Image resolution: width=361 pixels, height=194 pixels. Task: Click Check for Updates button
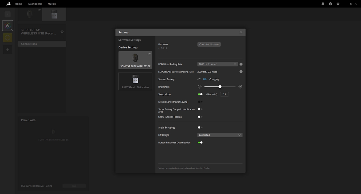209,44
